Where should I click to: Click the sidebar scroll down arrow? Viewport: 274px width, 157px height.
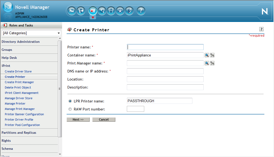tap(60, 154)
